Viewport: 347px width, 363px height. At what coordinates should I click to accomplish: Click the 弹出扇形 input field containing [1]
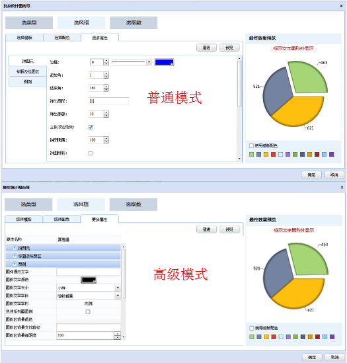tap(108, 101)
